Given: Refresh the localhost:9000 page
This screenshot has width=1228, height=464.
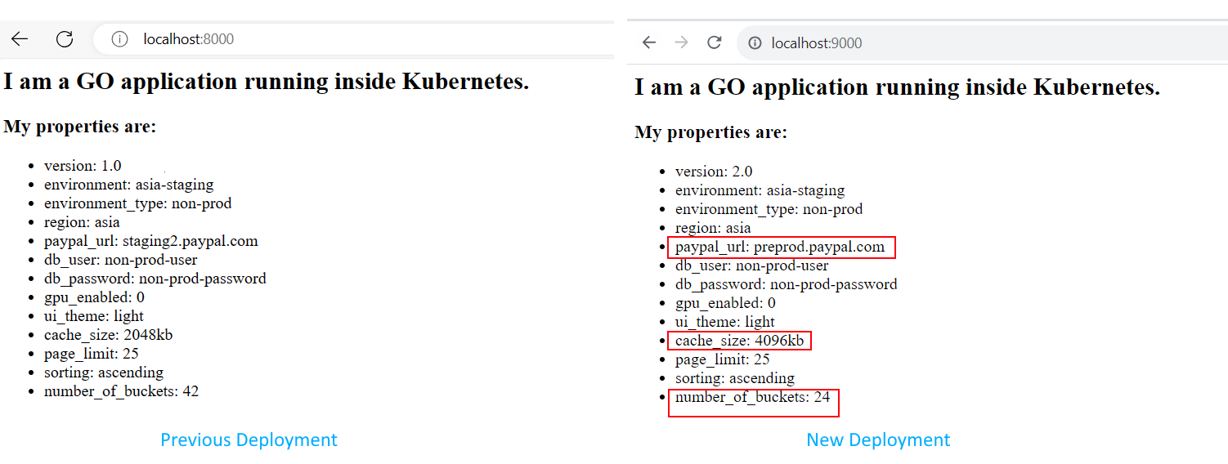Looking at the screenshot, I should [715, 42].
